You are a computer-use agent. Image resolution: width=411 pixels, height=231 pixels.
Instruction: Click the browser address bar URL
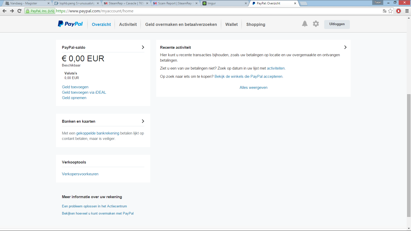180,11
